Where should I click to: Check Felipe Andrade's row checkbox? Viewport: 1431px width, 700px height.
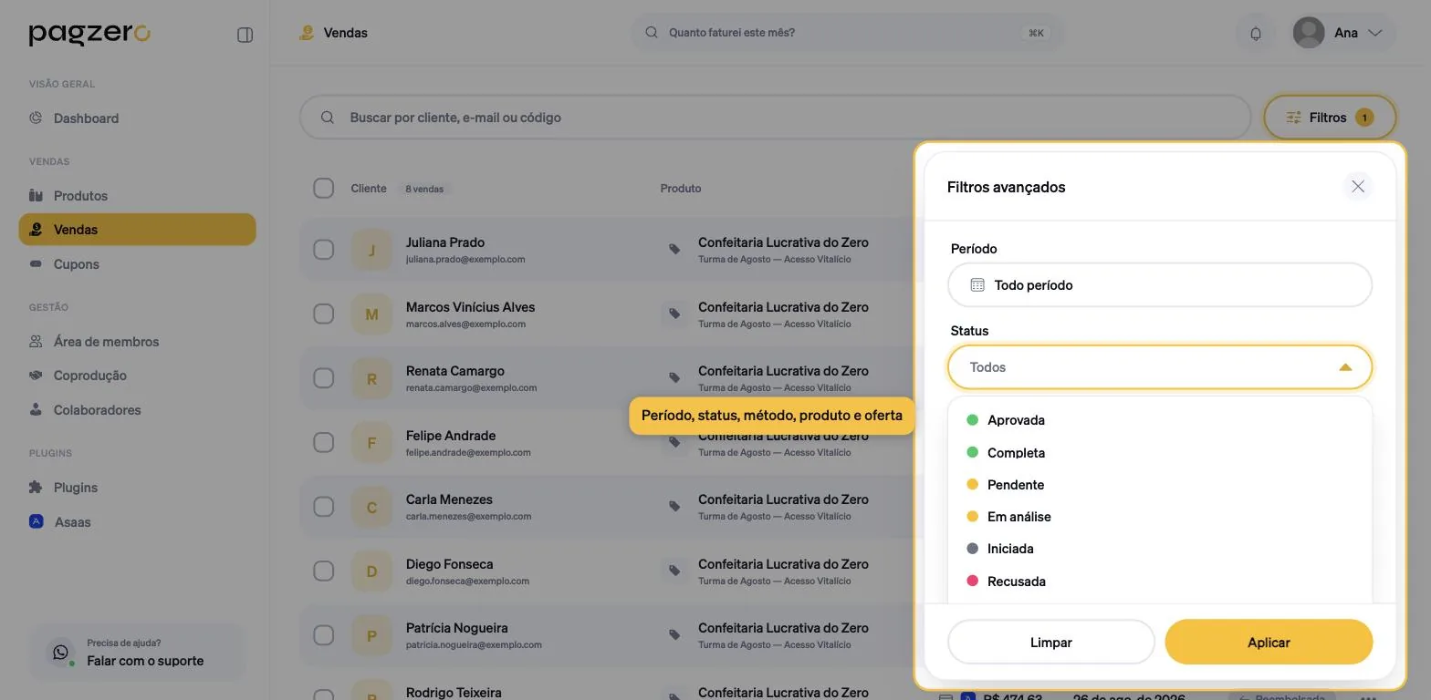coord(323,442)
